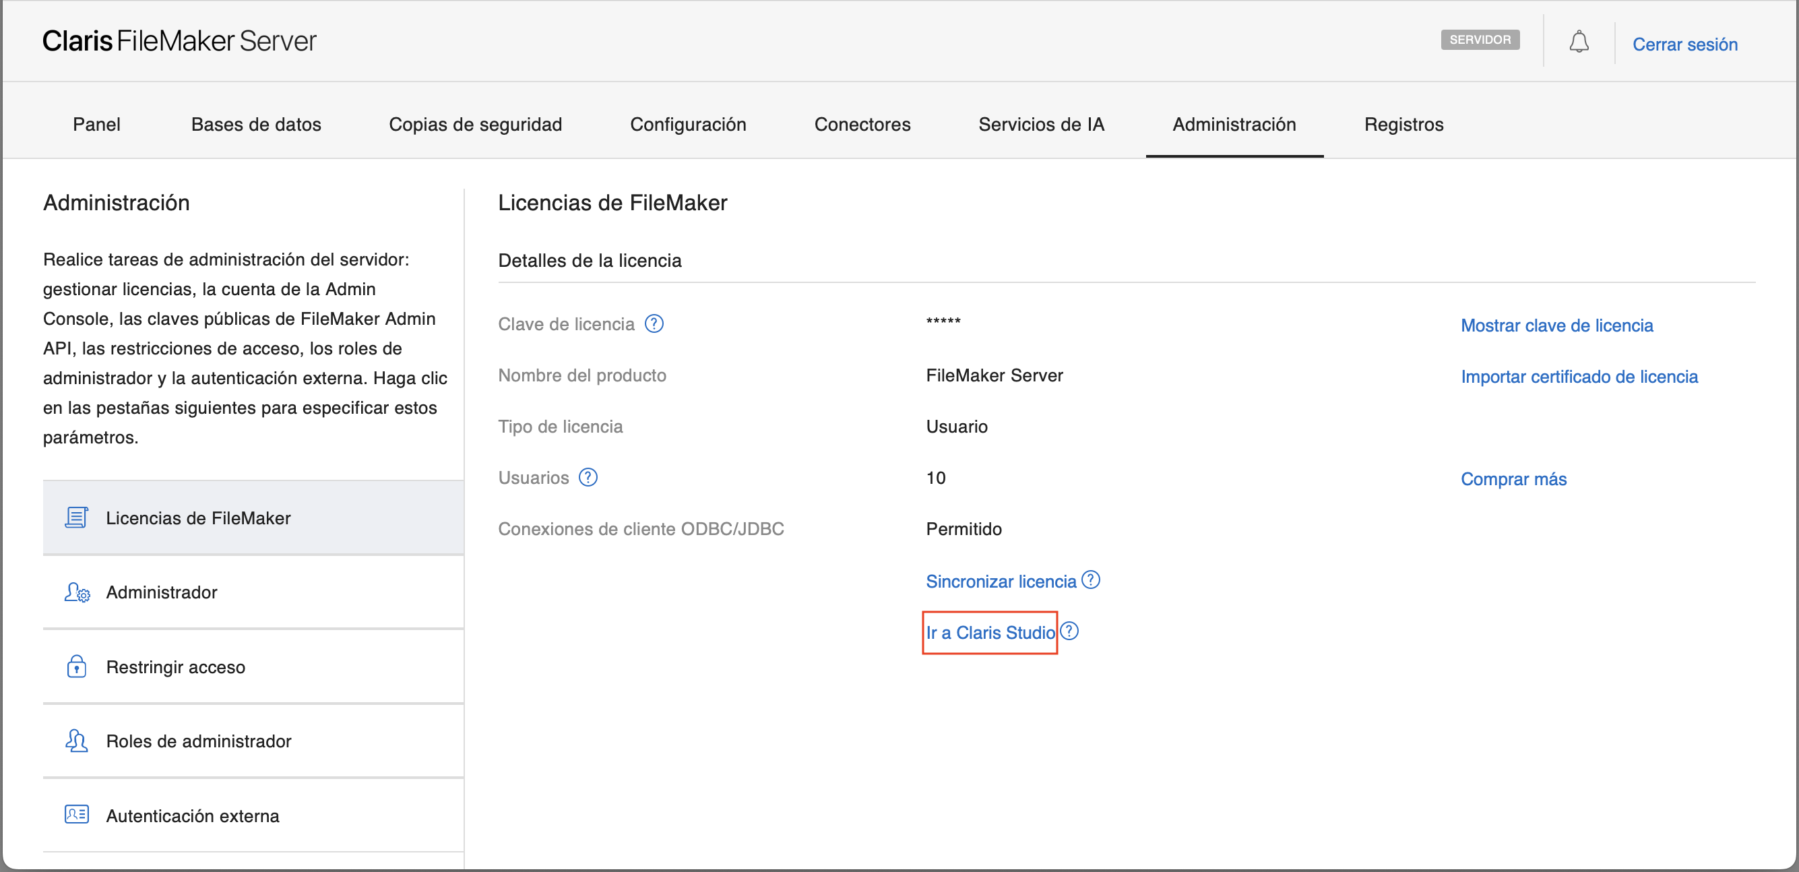This screenshot has width=1799, height=872.
Task: Click the Comprar más link
Action: pos(1513,479)
